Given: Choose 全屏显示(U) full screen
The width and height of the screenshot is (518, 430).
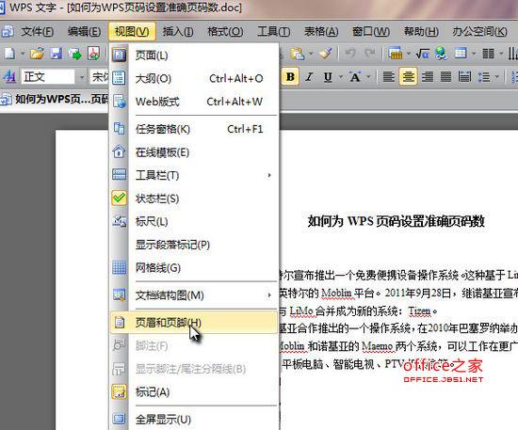Looking at the screenshot, I should tap(195, 420).
